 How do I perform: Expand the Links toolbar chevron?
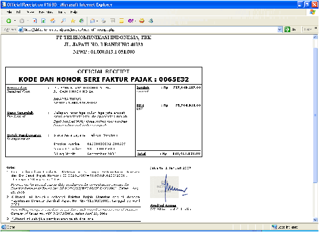pyautogui.click(x=316, y=29)
